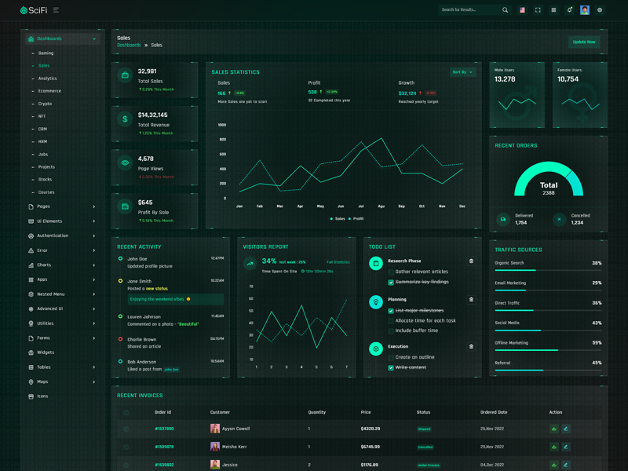This screenshot has width=628, height=471.
Task: Click the settings gear in header
Action: 600,10
